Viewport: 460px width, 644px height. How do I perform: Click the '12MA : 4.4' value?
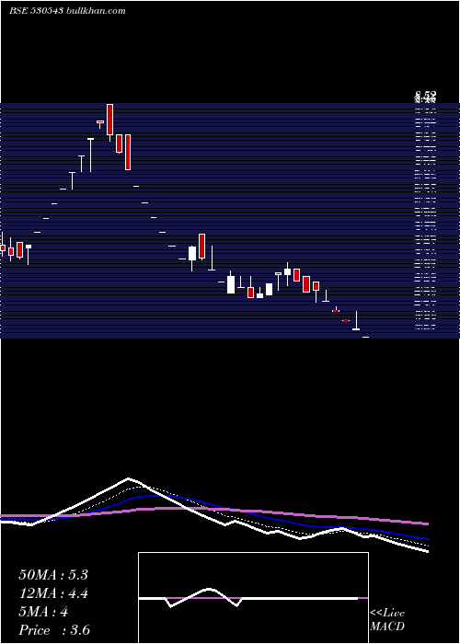(x=53, y=593)
